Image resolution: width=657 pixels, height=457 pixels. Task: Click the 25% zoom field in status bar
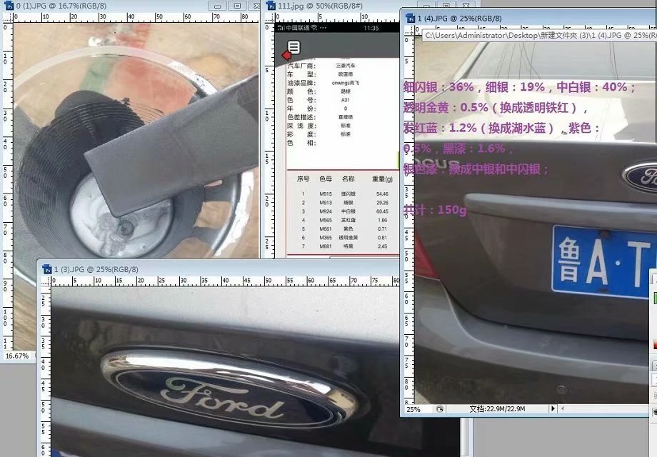(x=416, y=409)
